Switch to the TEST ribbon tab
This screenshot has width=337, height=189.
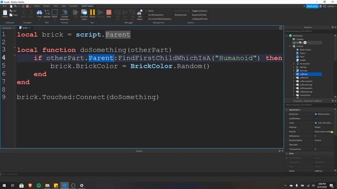pyautogui.click(x=55, y=6)
